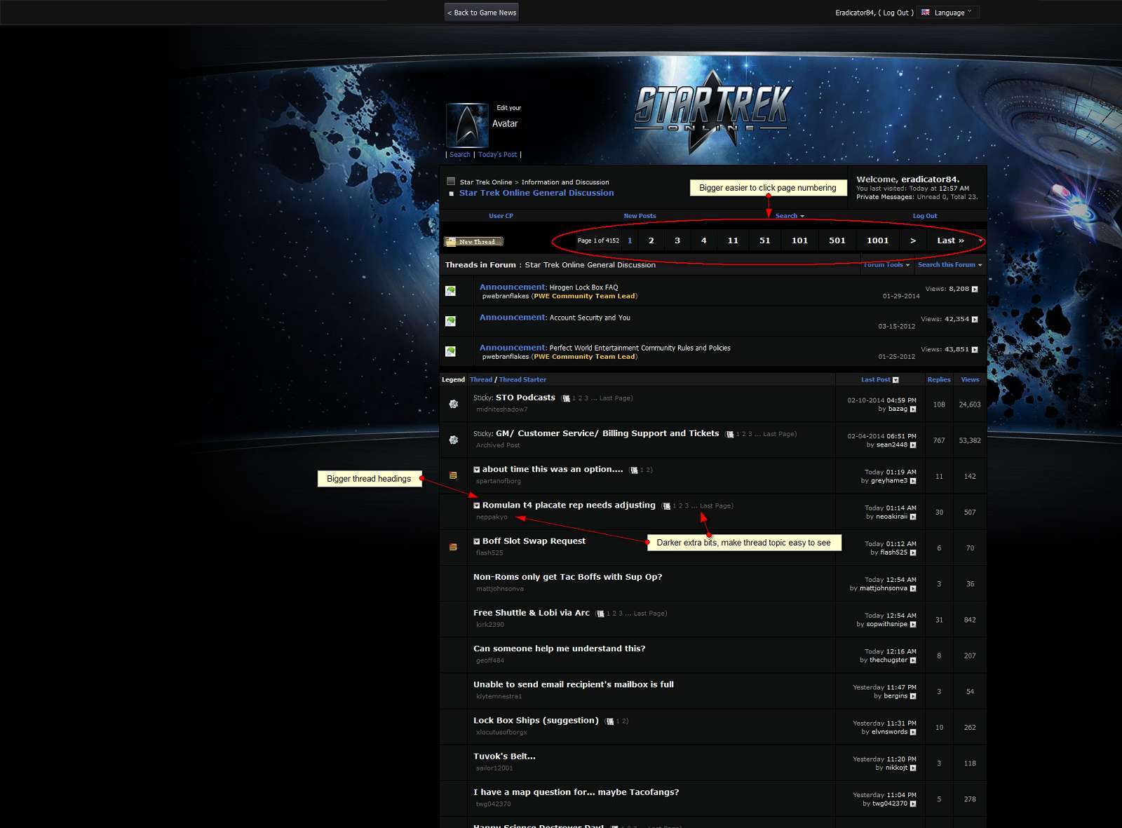Click the Information and Discussion breadcrumb

click(x=565, y=182)
